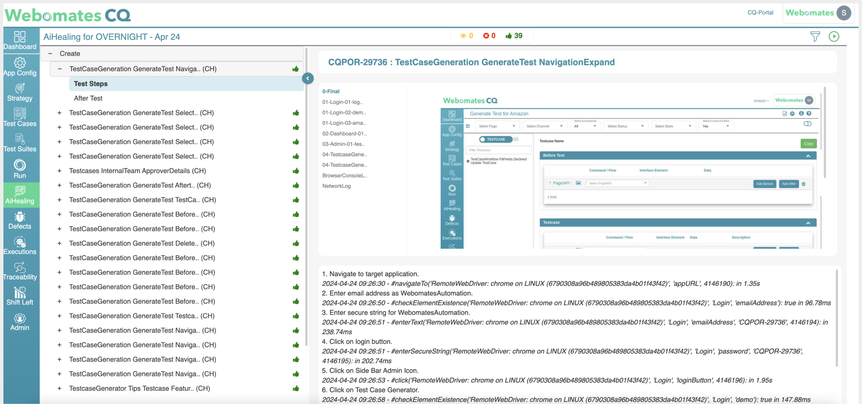Click the thumbs-up 39 passed counter
Viewport: 862px width, 404px height.
tap(514, 36)
